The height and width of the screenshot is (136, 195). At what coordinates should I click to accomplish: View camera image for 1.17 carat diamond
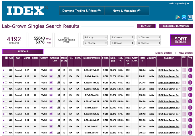click(x=51, y=70)
